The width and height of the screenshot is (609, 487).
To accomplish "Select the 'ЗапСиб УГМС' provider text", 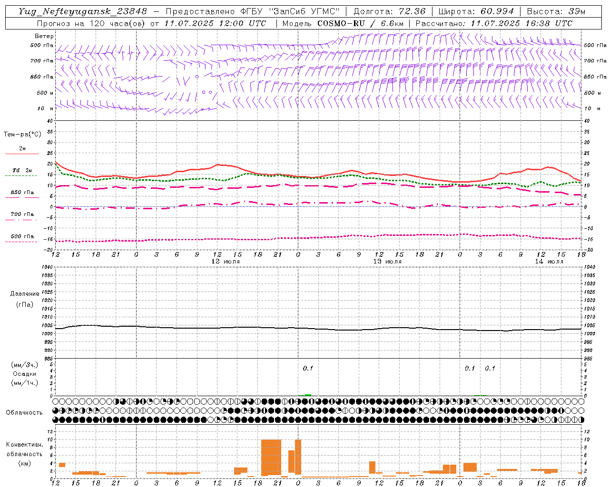I will [305, 11].
